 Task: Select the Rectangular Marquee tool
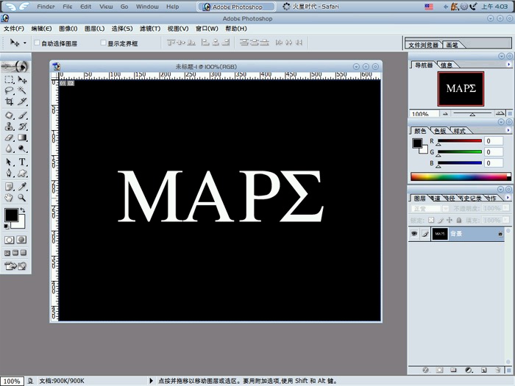coord(10,79)
